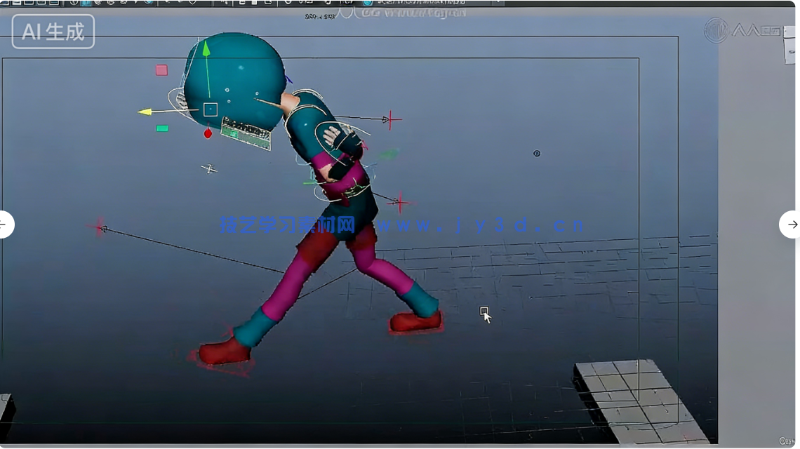Select the pink square control left of head

coord(161,70)
